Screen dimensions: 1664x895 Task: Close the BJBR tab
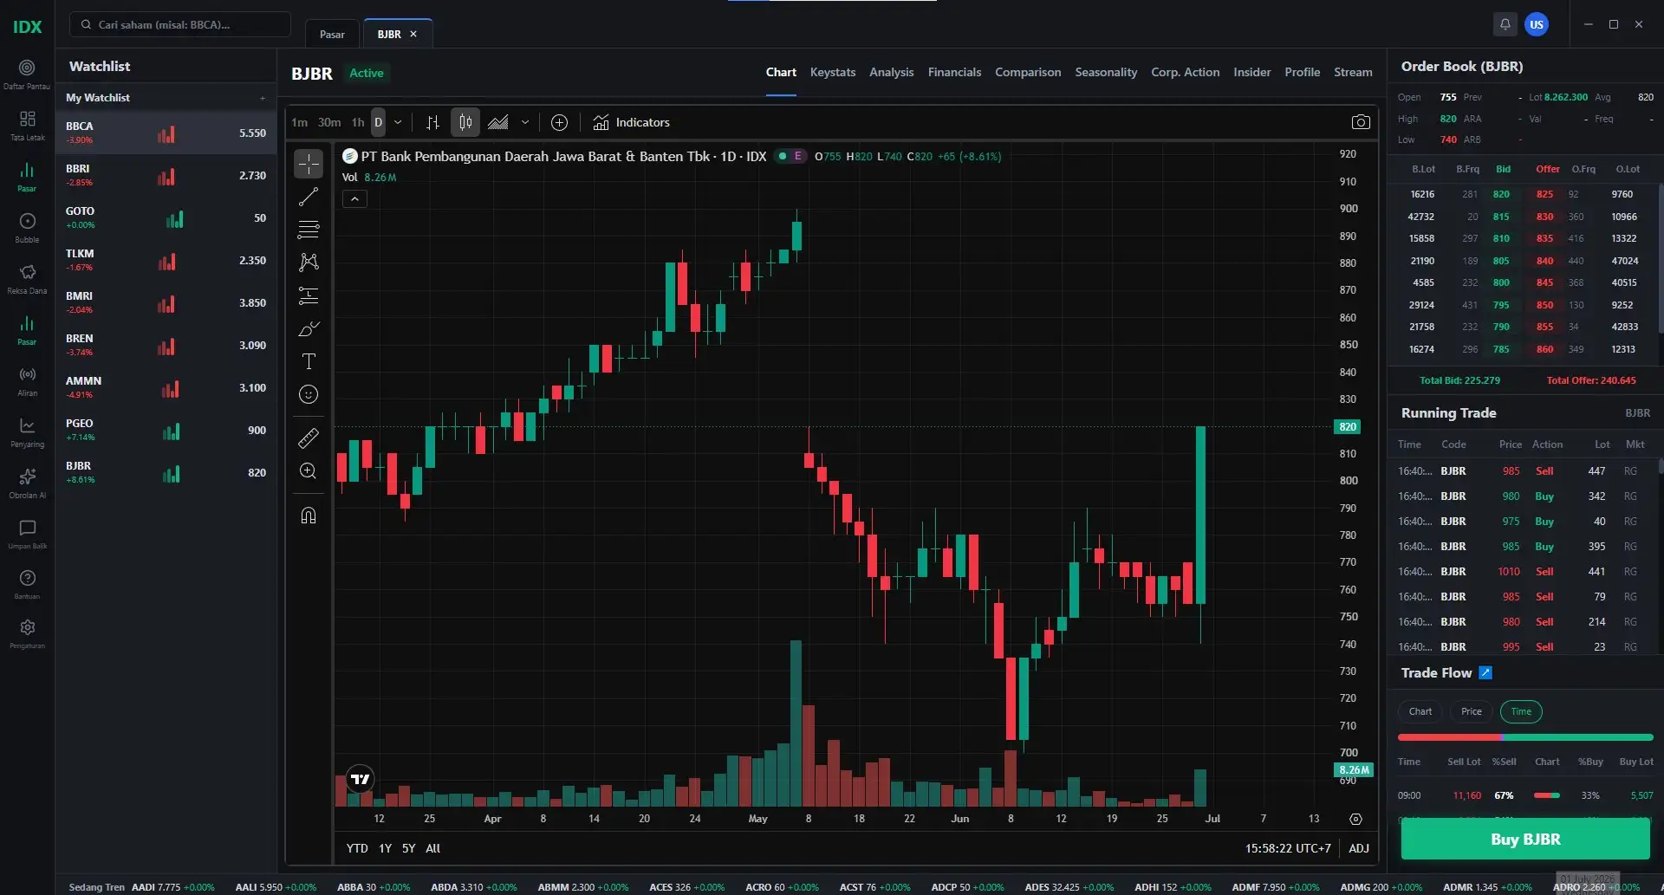pos(413,34)
